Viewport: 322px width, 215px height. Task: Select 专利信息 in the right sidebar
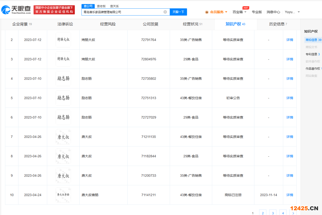(x=312, y=54)
